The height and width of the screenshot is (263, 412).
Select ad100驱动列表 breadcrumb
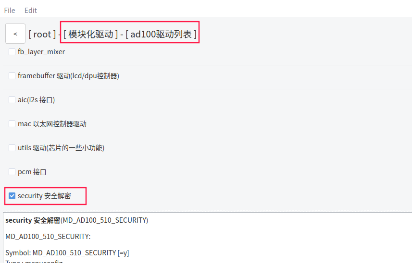coord(161,35)
